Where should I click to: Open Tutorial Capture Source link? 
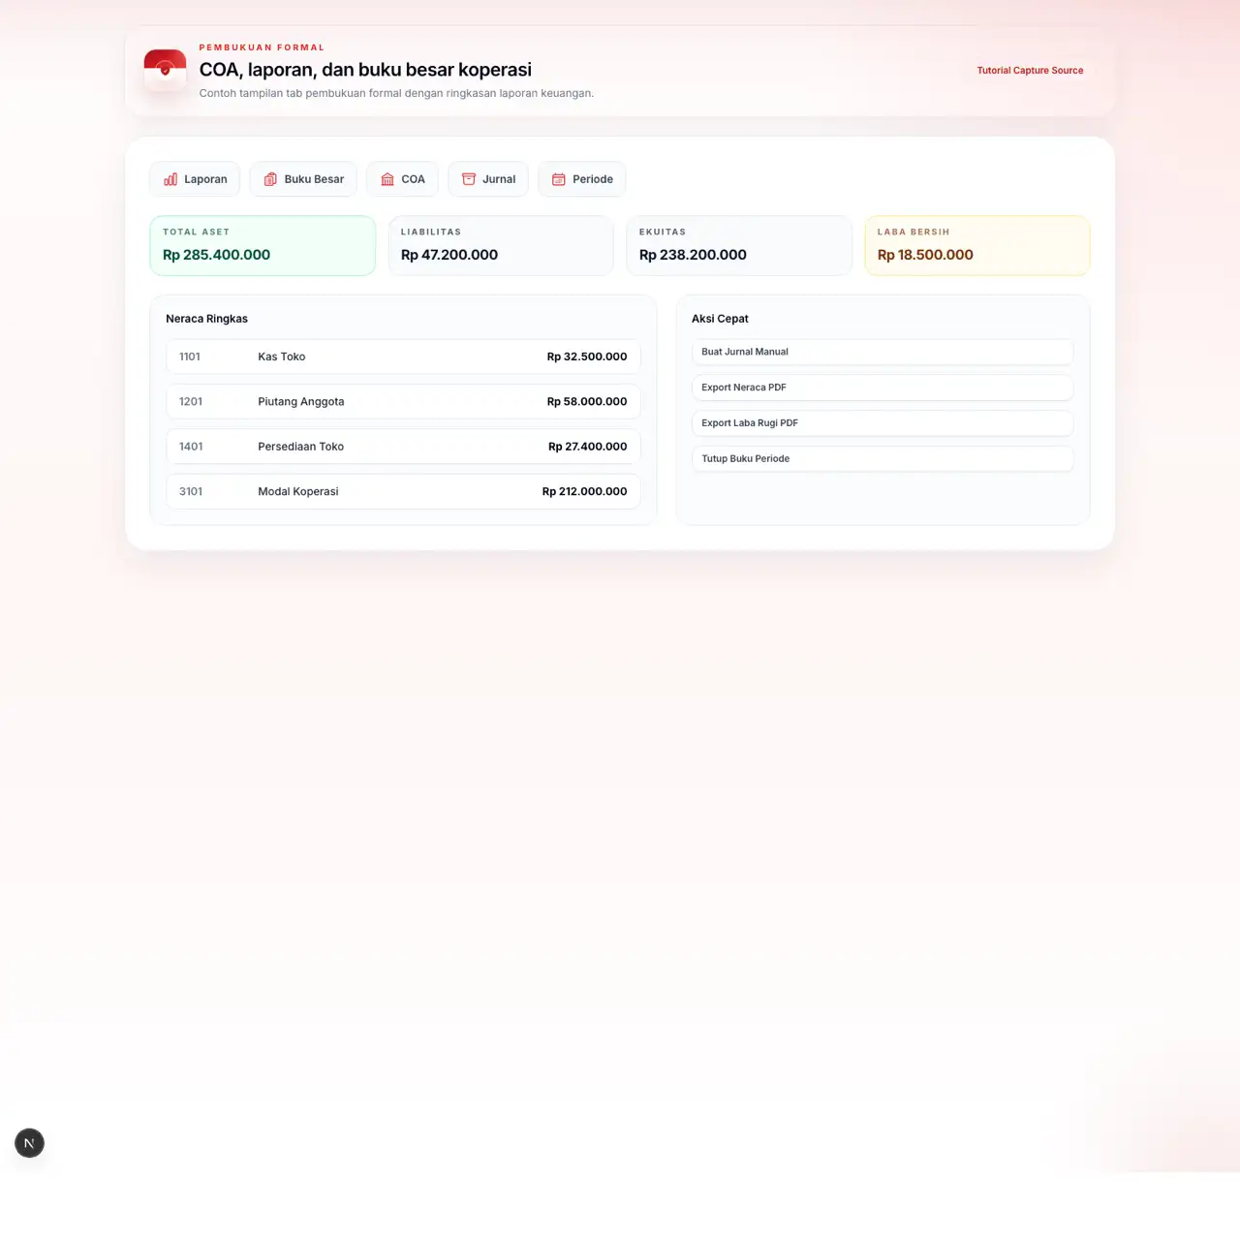tap(1030, 71)
